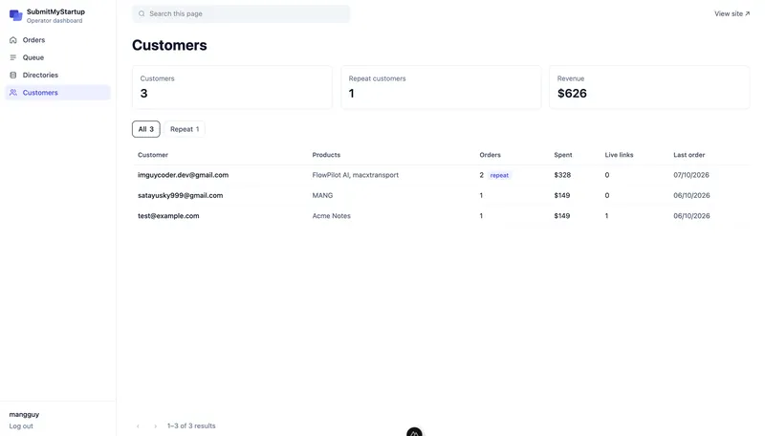Click FlowPilot AI, macxtransport products cell
The width and height of the screenshot is (765, 436).
tap(355, 175)
